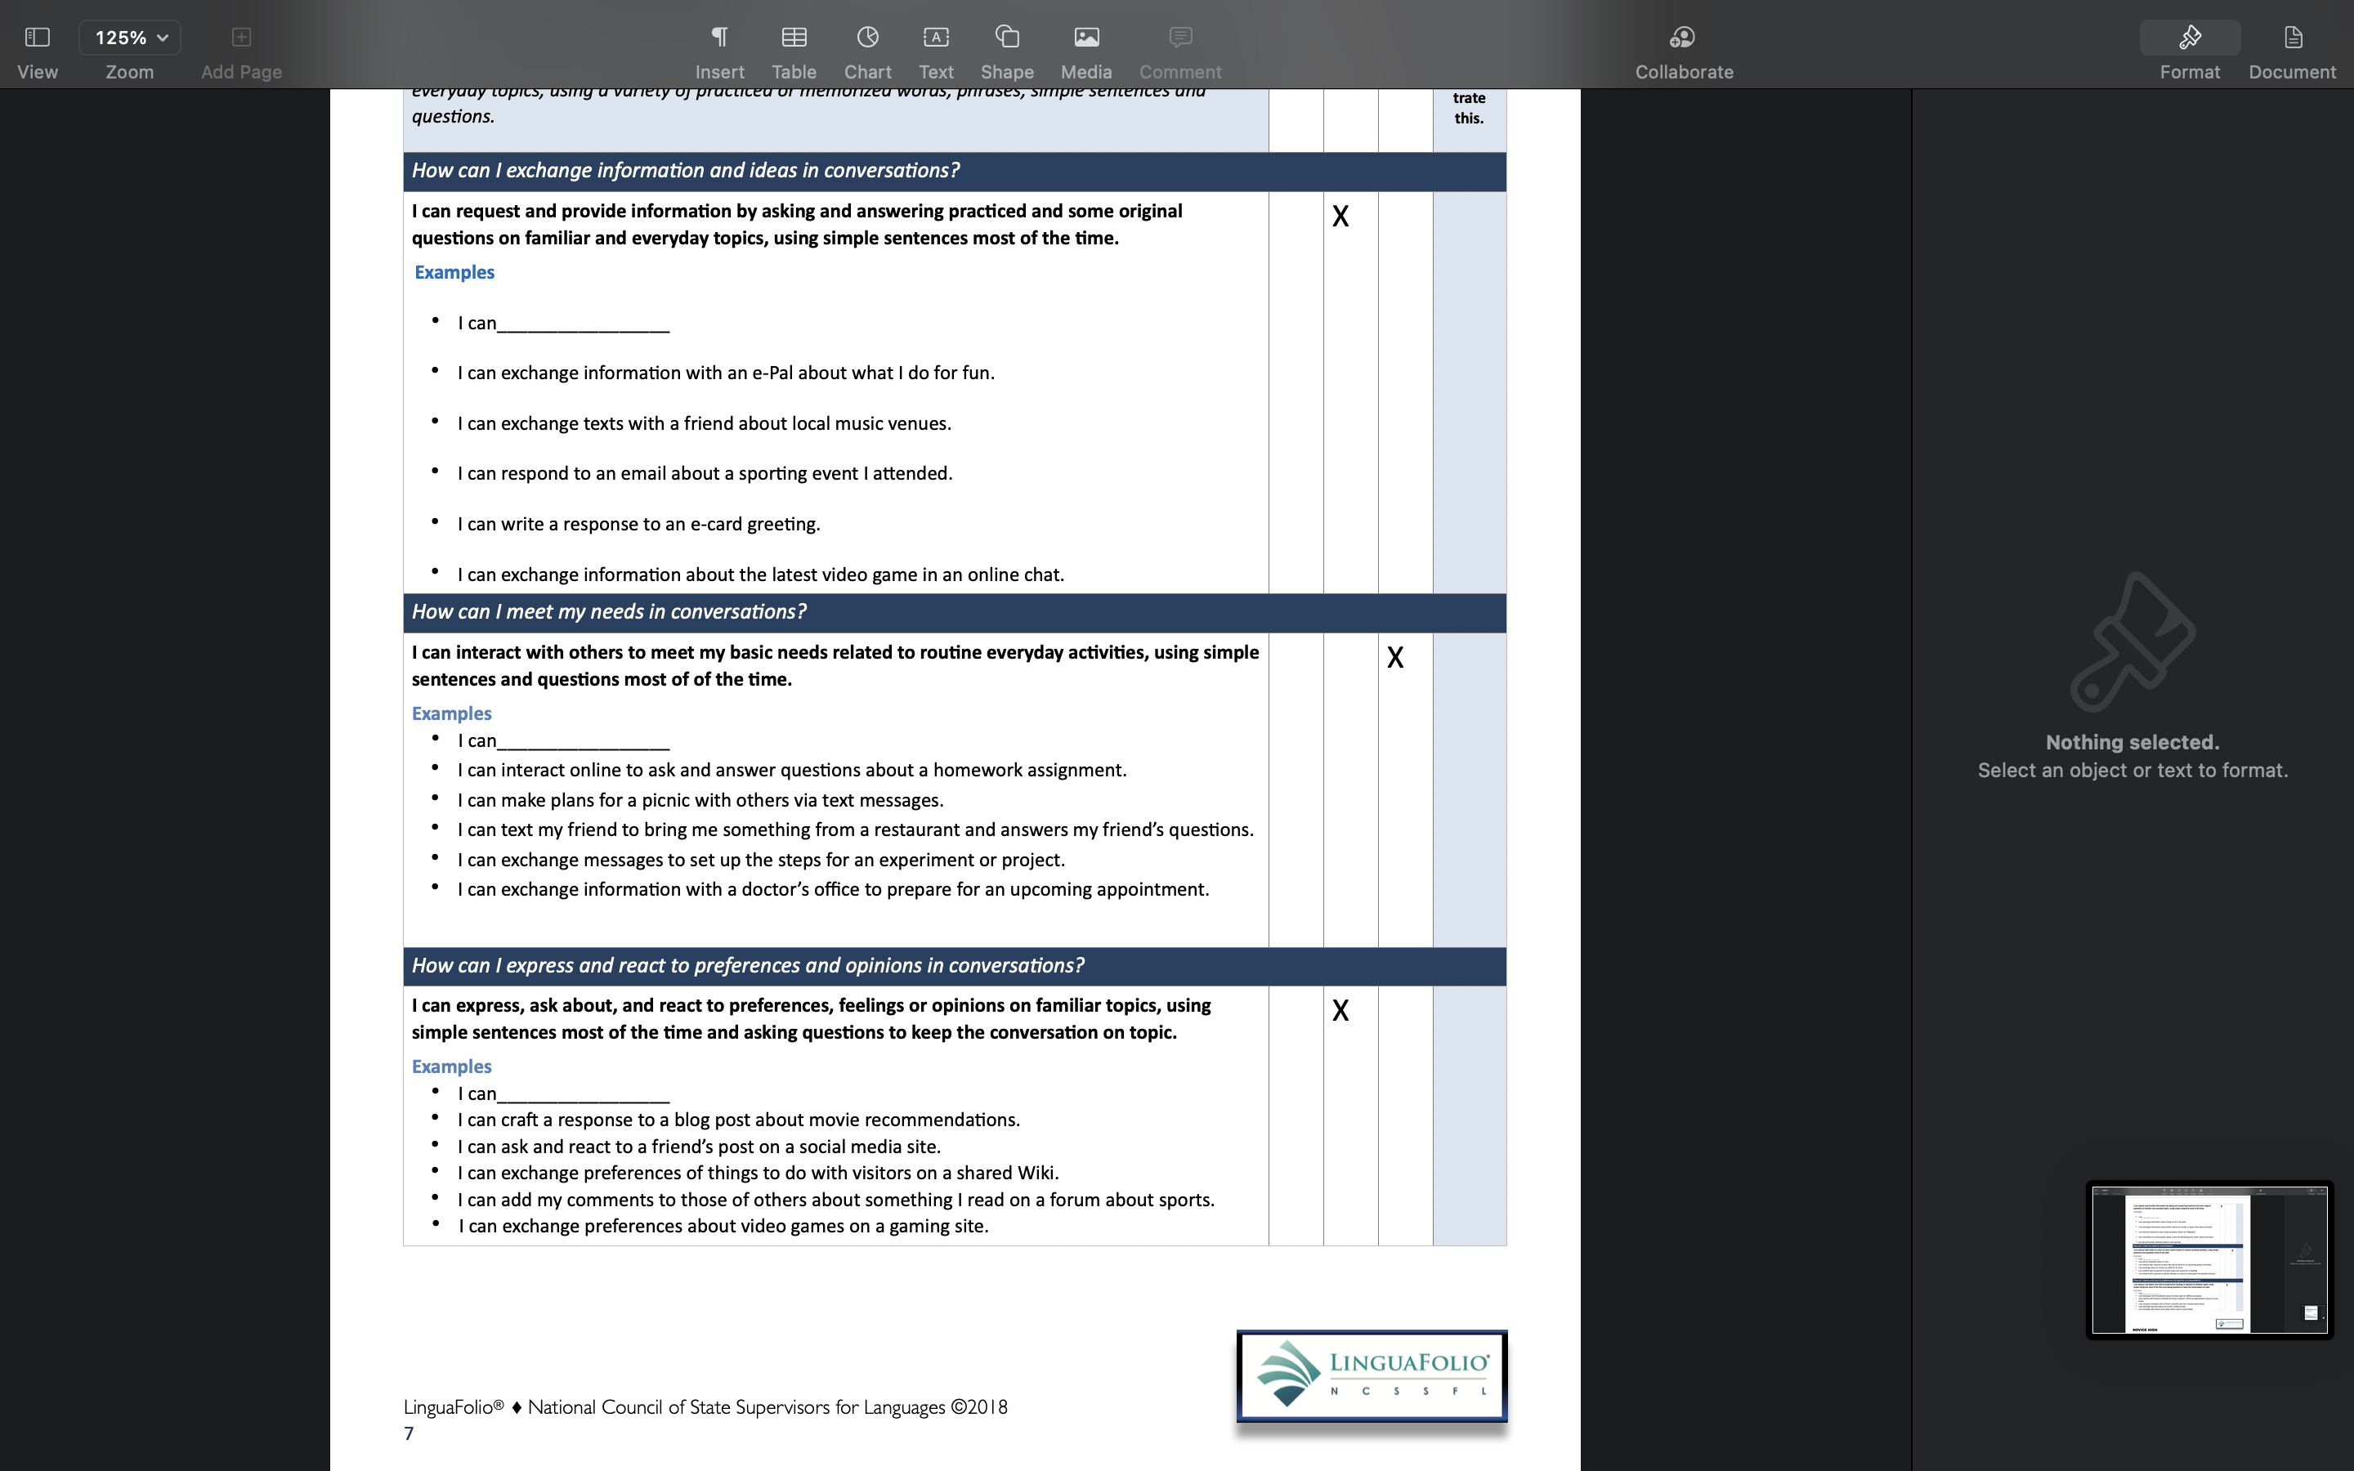The height and width of the screenshot is (1471, 2354).
Task: Open the Shape picker
Action: (1007, 51)
